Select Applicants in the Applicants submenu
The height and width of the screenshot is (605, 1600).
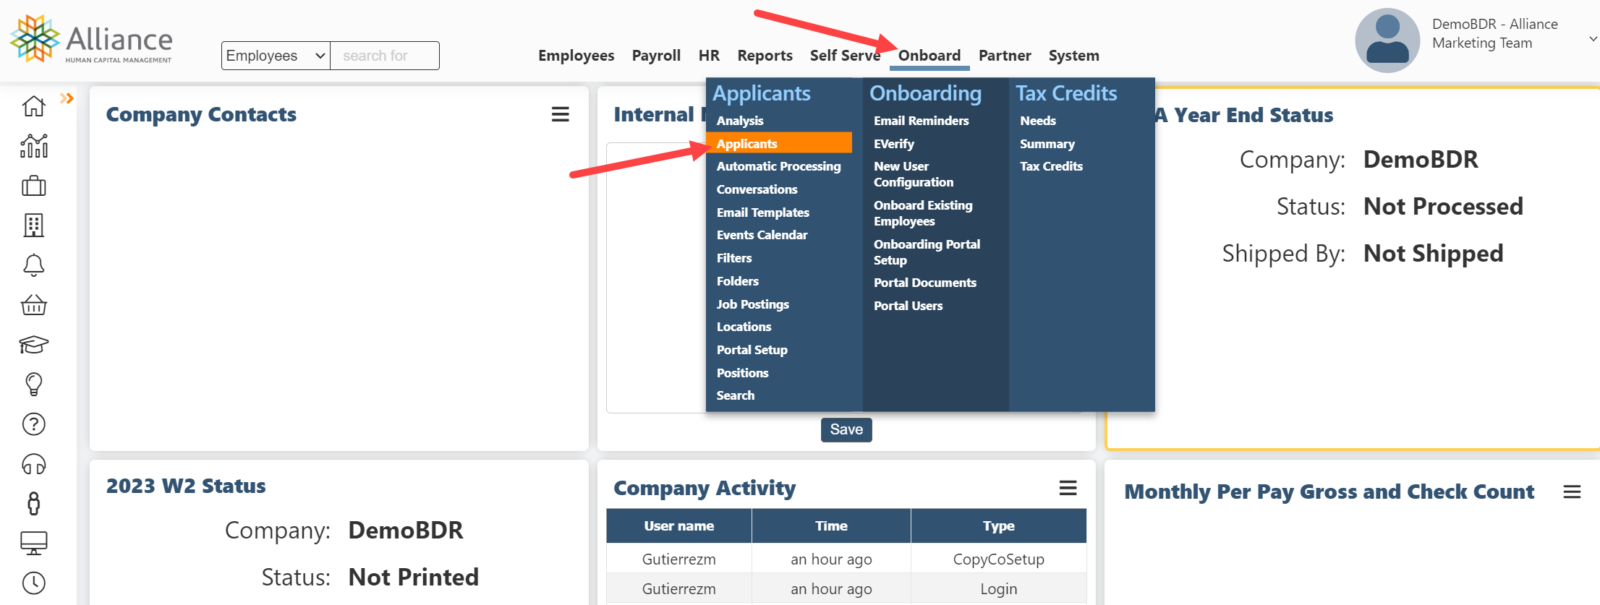pos(780,143)
